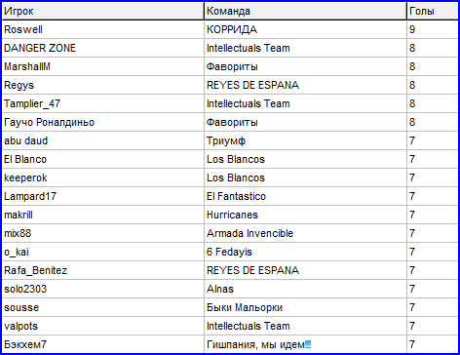Viewport: 460px width, 355px height.
Task: Select the Regys row
Action: pos(230,85)
